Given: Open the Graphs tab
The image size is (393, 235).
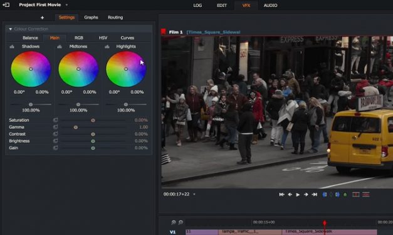Looking at the screenshot, I should point(91,17).
